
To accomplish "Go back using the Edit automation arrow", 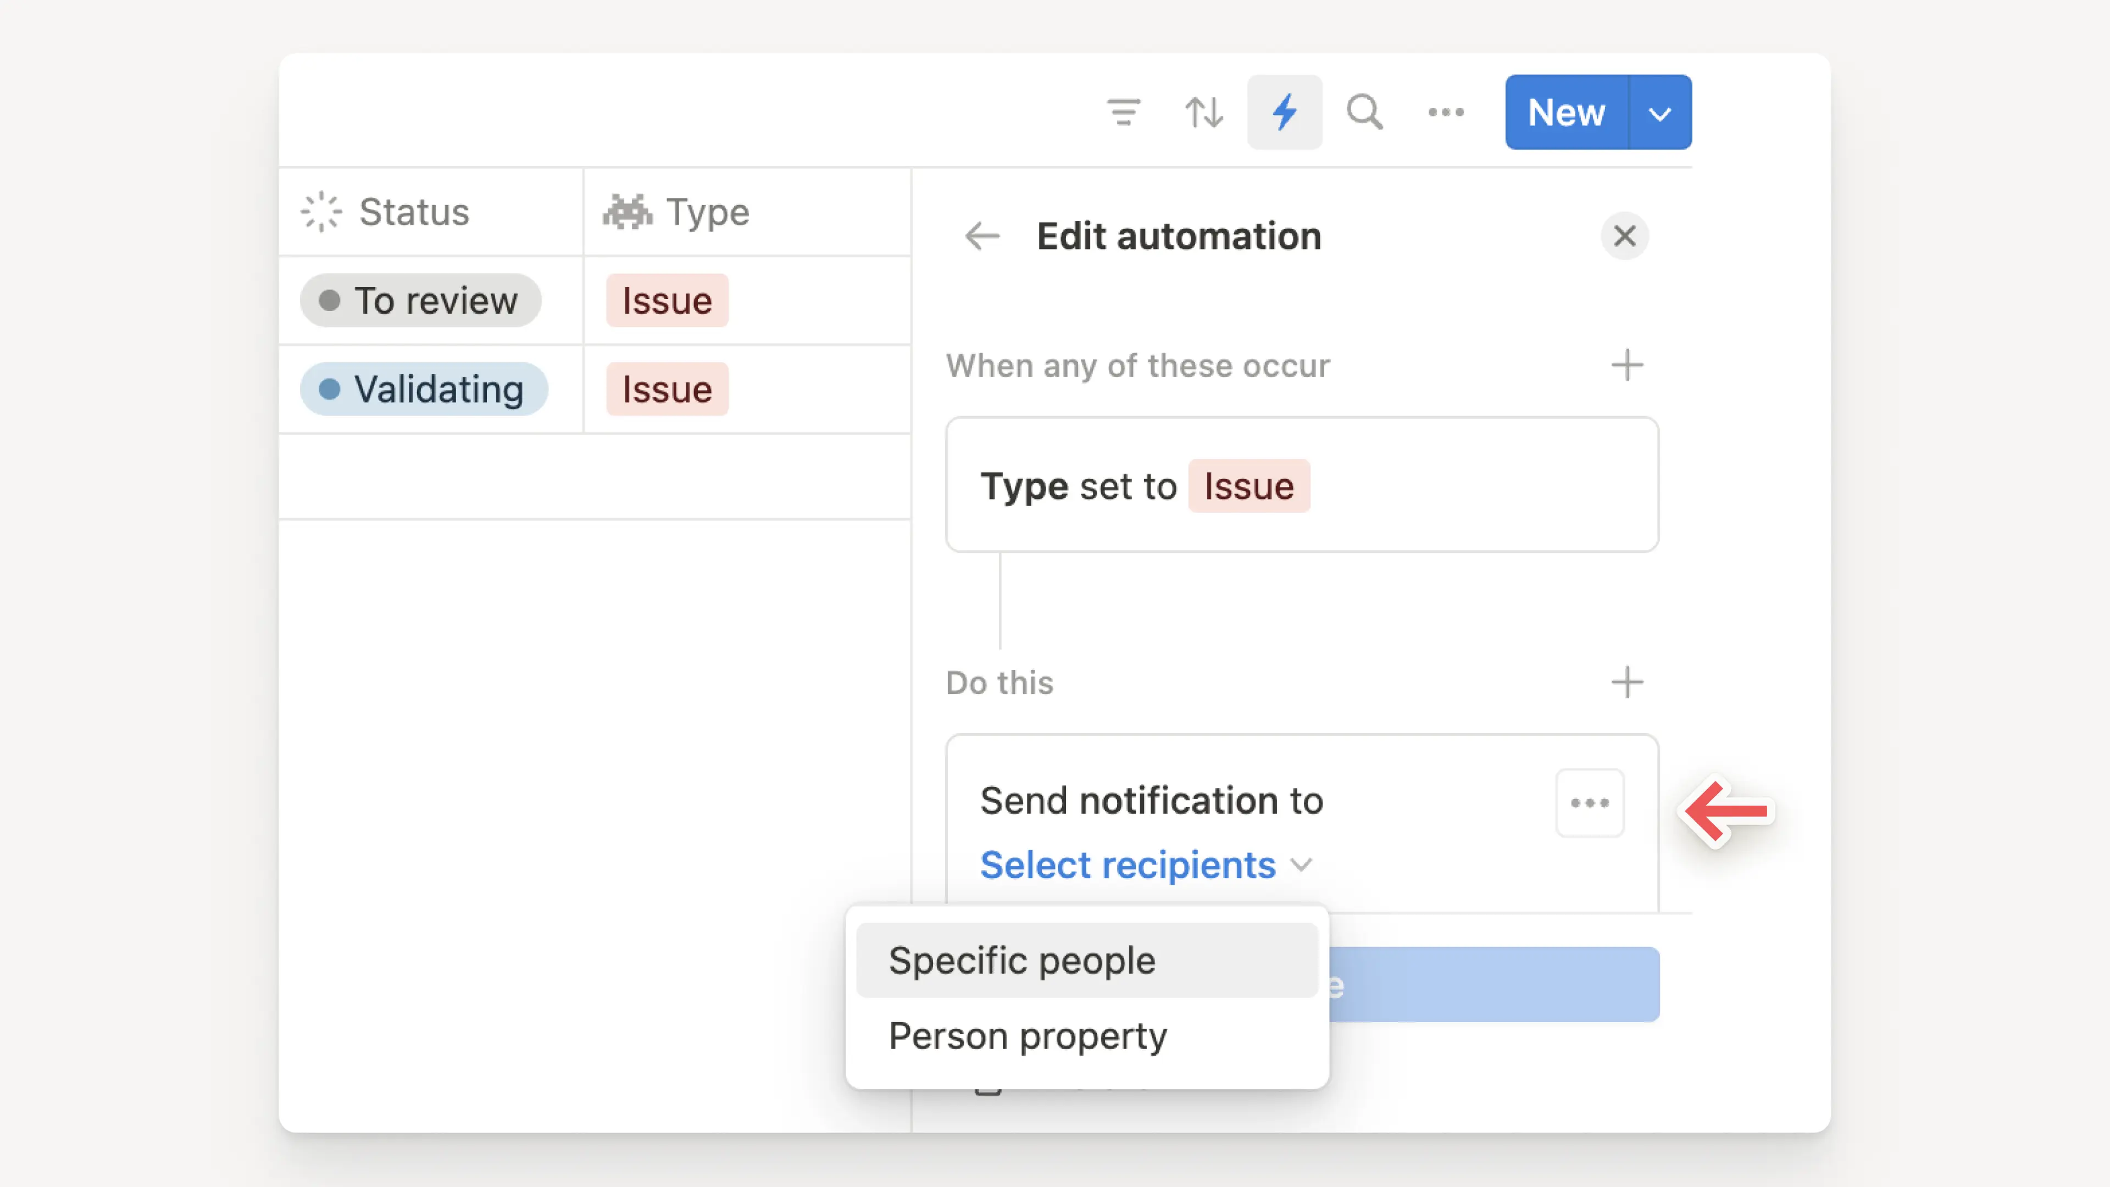I will pyautogui.click(x=982, y=237).
